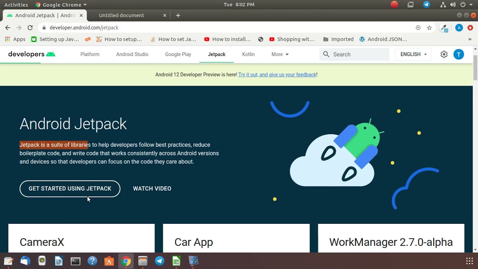Open the 'How to set Ja…' bookmark
The width and height of the screenshot is (478, 269).
(173, 39)
